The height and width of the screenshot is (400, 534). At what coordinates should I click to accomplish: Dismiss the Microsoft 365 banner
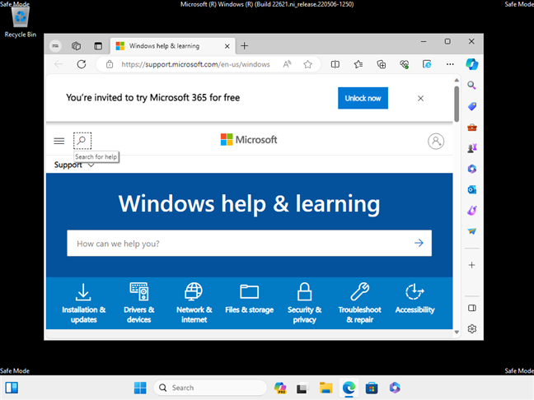(x=420, y=98)
